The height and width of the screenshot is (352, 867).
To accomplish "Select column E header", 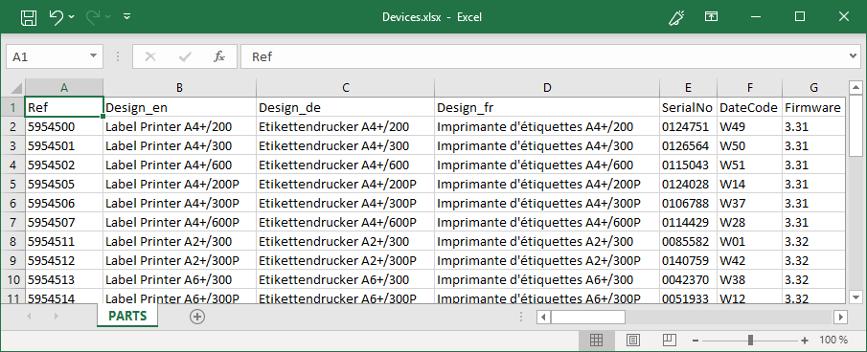I will tap(689, 88).
